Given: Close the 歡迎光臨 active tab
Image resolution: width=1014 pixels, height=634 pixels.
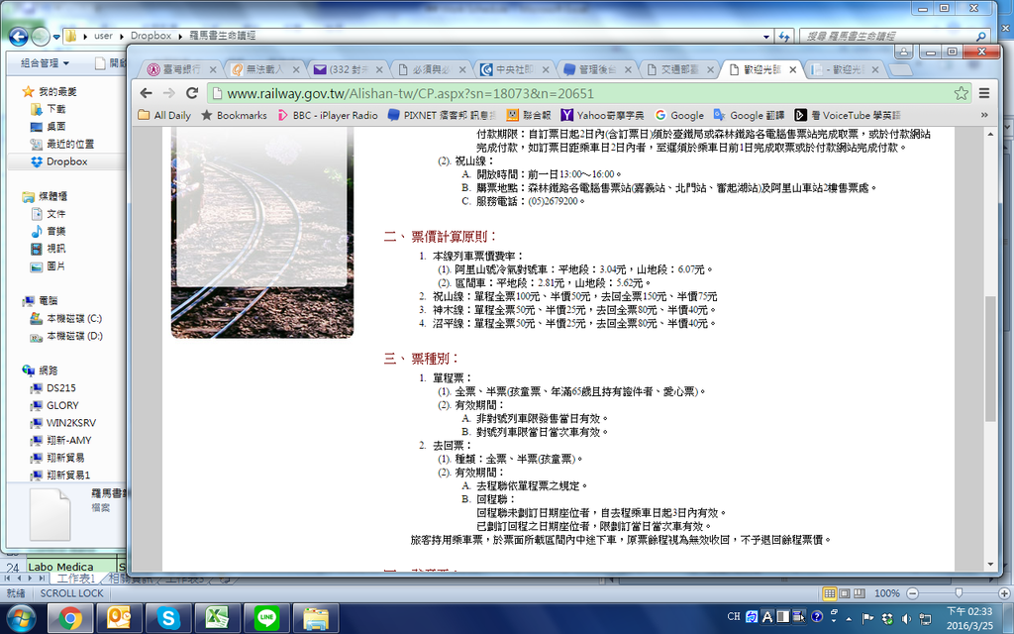Looking at the screenshot, I should (793, 69).
